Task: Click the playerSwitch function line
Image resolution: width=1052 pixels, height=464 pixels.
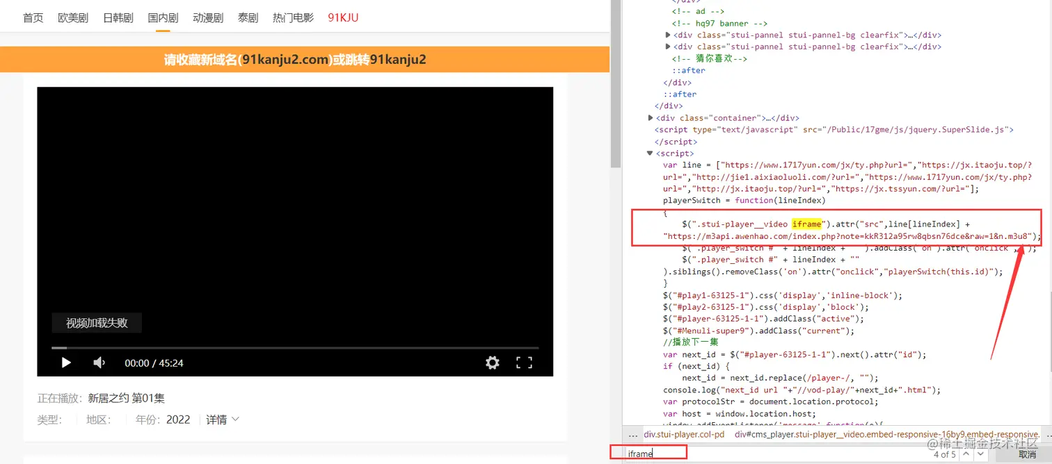Action: coord(744,201)
